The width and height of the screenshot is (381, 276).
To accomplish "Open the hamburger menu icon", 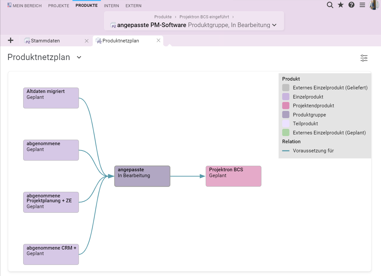I will click(x=362, y=5).
